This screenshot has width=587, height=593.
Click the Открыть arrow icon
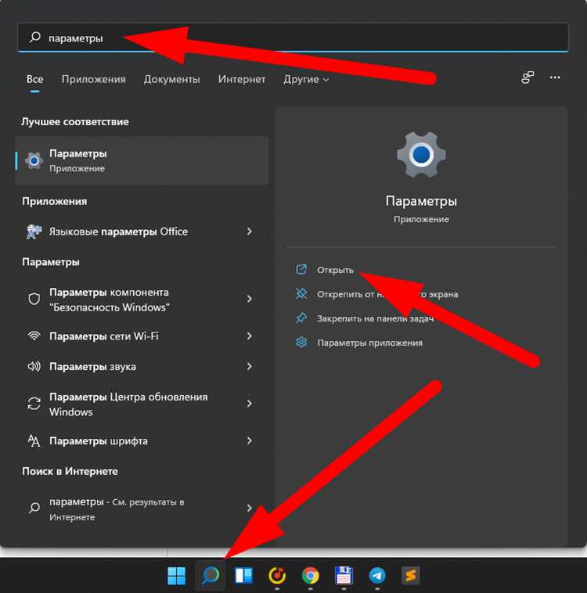click(x=301, y=269)
